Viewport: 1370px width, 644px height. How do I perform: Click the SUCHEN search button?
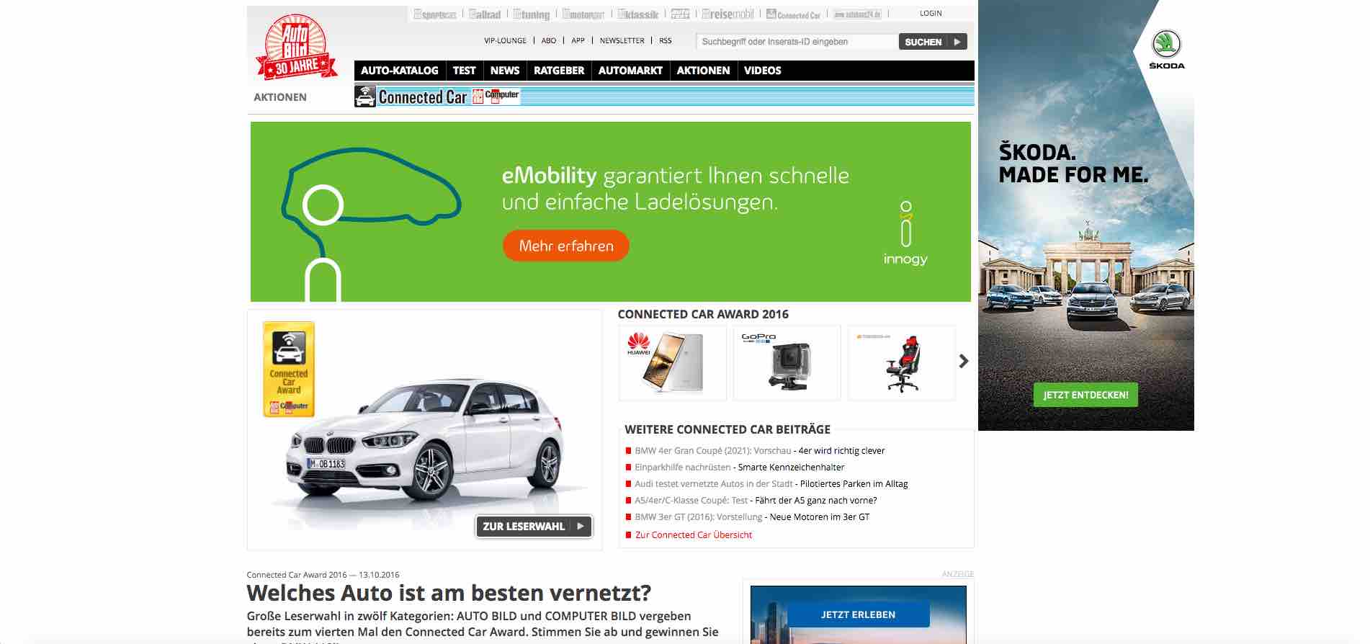(933, 42)
